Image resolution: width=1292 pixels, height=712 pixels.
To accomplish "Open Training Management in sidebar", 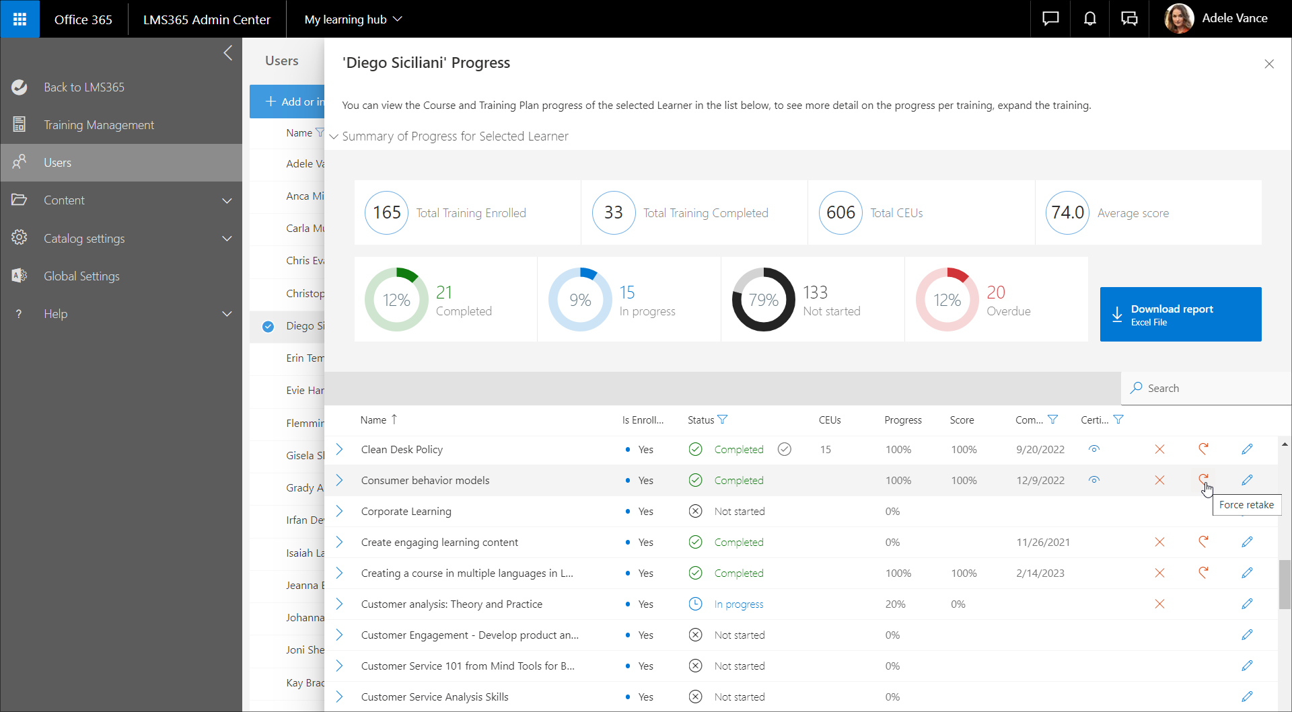I will tap(99, 125).
